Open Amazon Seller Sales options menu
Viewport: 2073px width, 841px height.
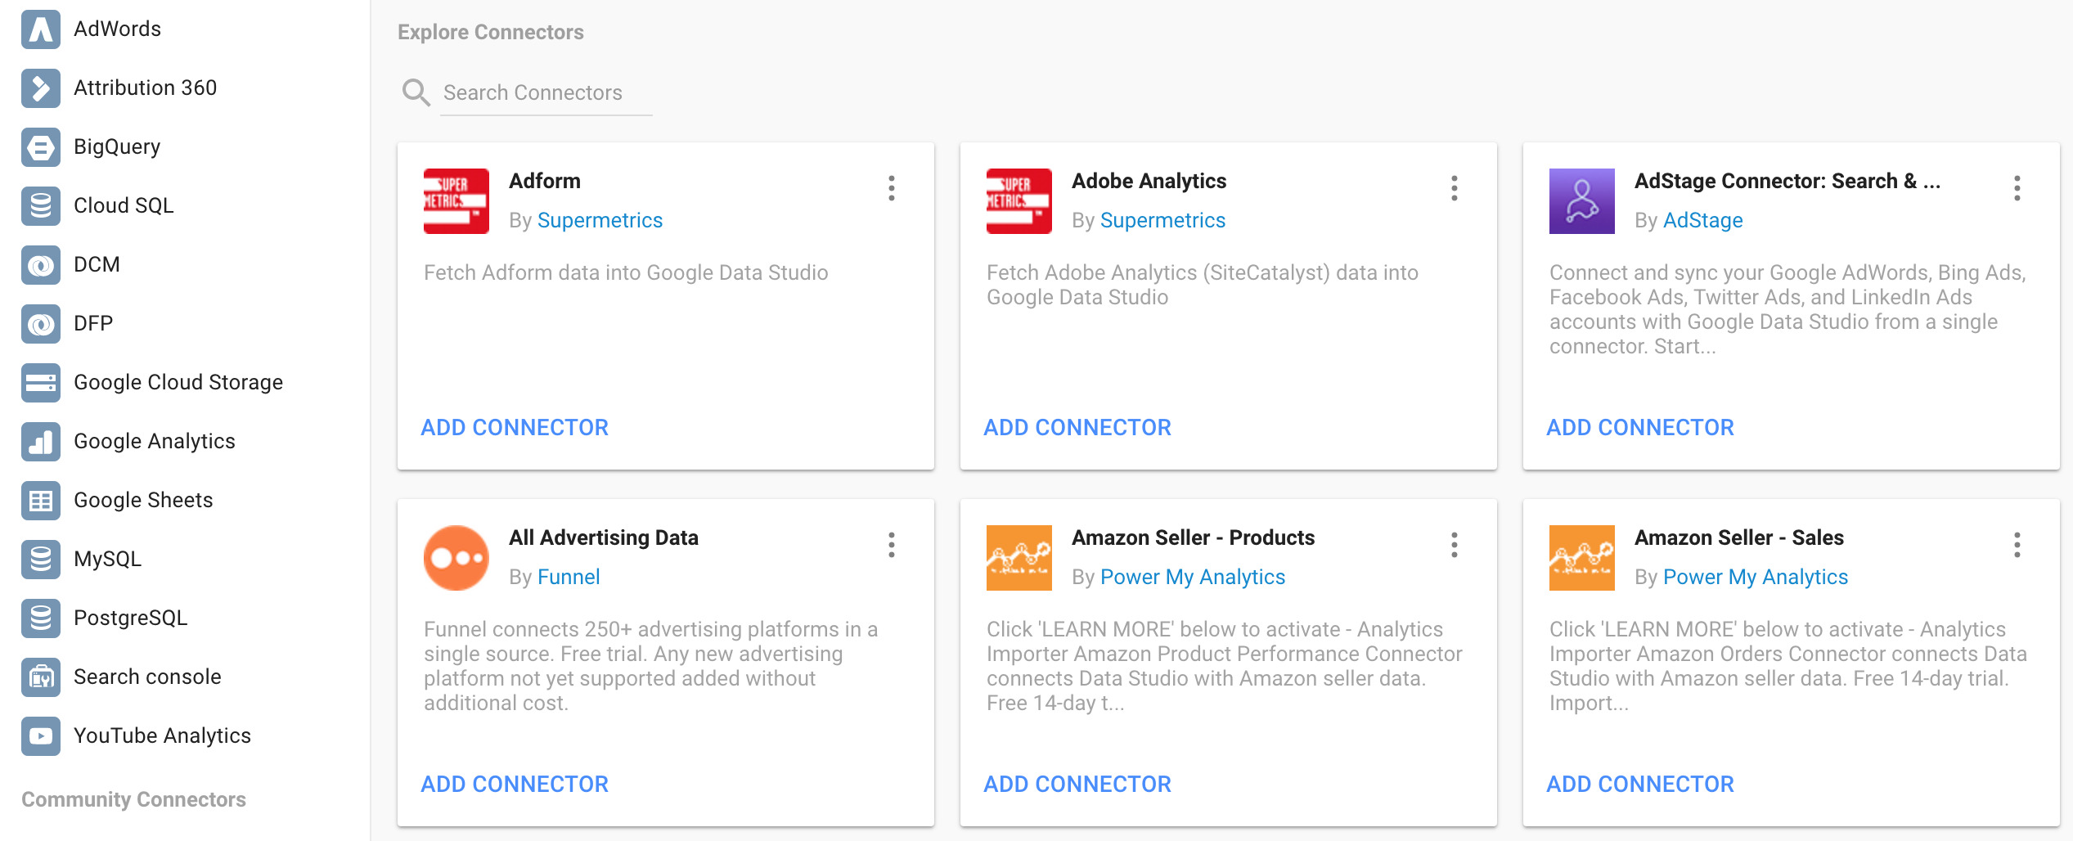(2017, 545)
